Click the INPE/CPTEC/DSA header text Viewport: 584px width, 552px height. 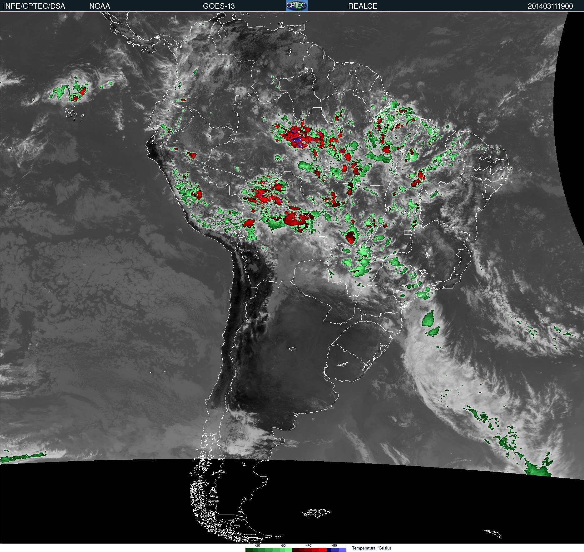point(34,6)
